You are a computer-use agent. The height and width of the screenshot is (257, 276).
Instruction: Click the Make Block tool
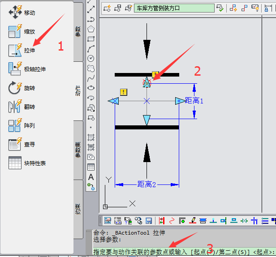(x=91, y=118)
